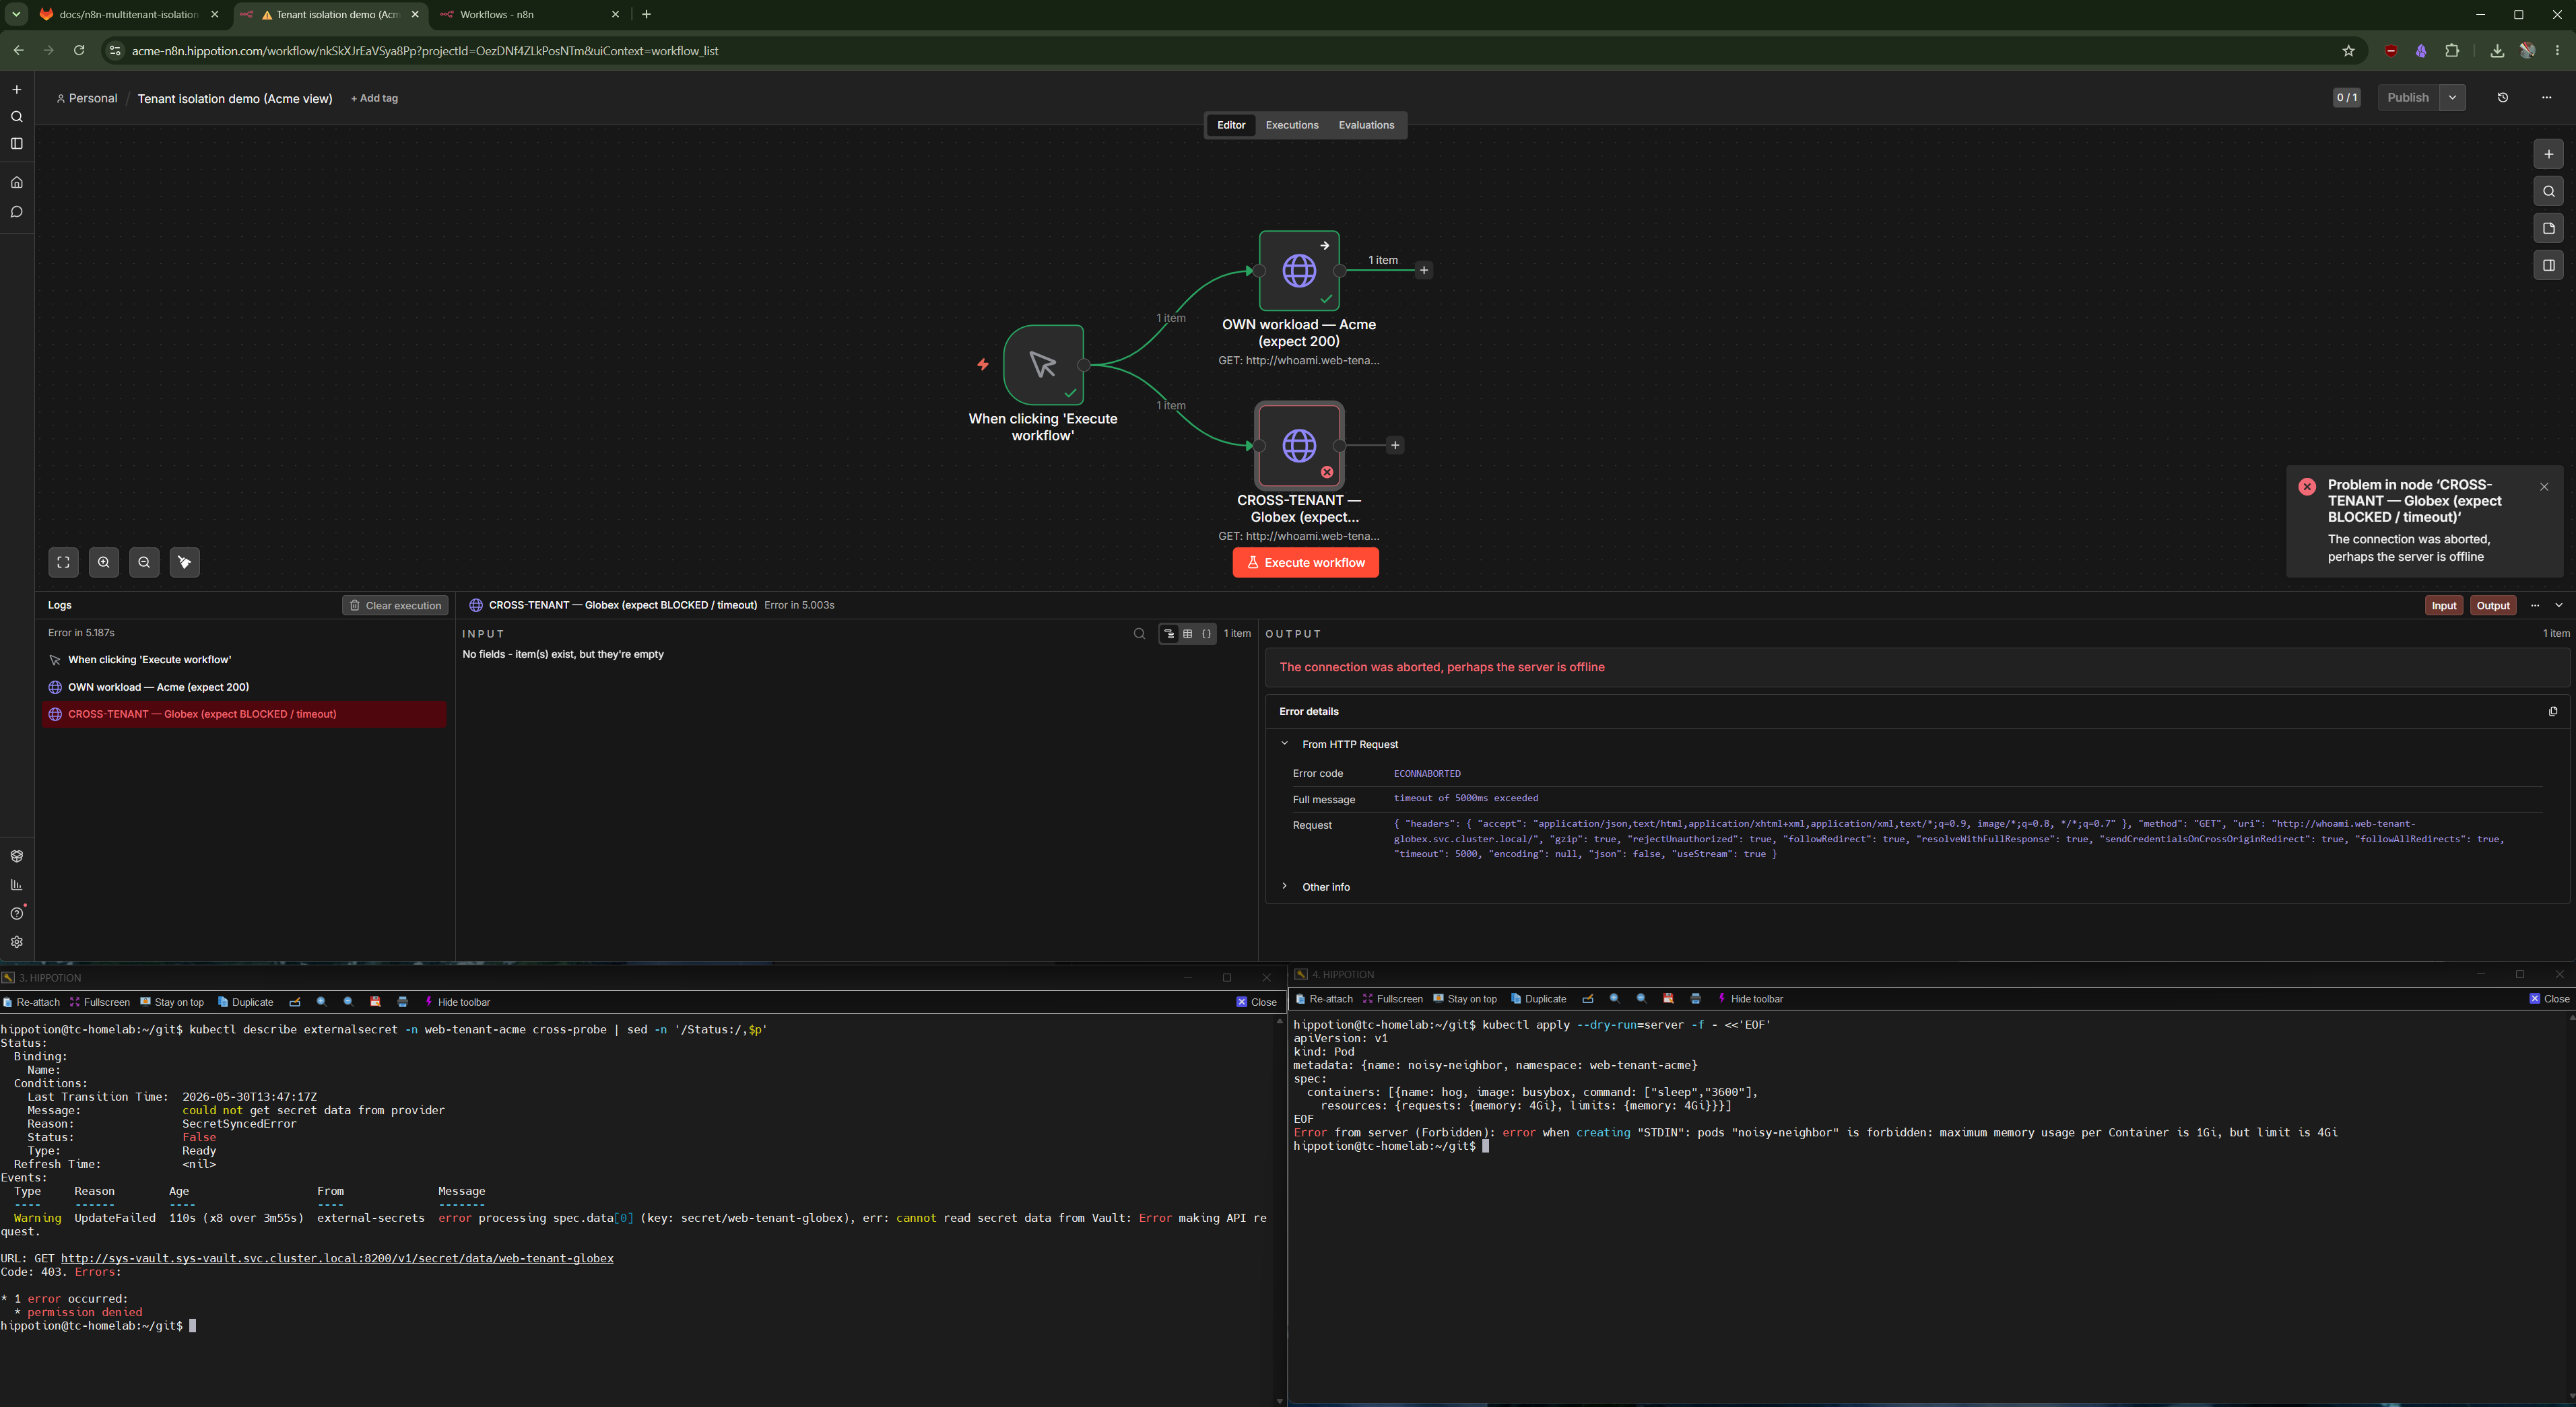This screenshot has width=2576, height=1407.
Task: Select the Editor tab
Action: [x=1231, y=126]
